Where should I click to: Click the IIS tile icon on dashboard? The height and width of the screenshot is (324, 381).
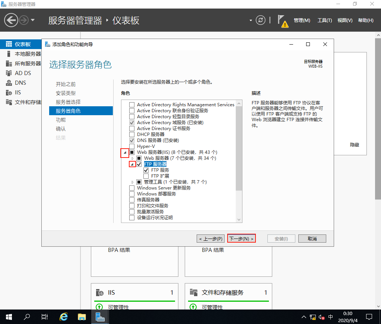99,292
